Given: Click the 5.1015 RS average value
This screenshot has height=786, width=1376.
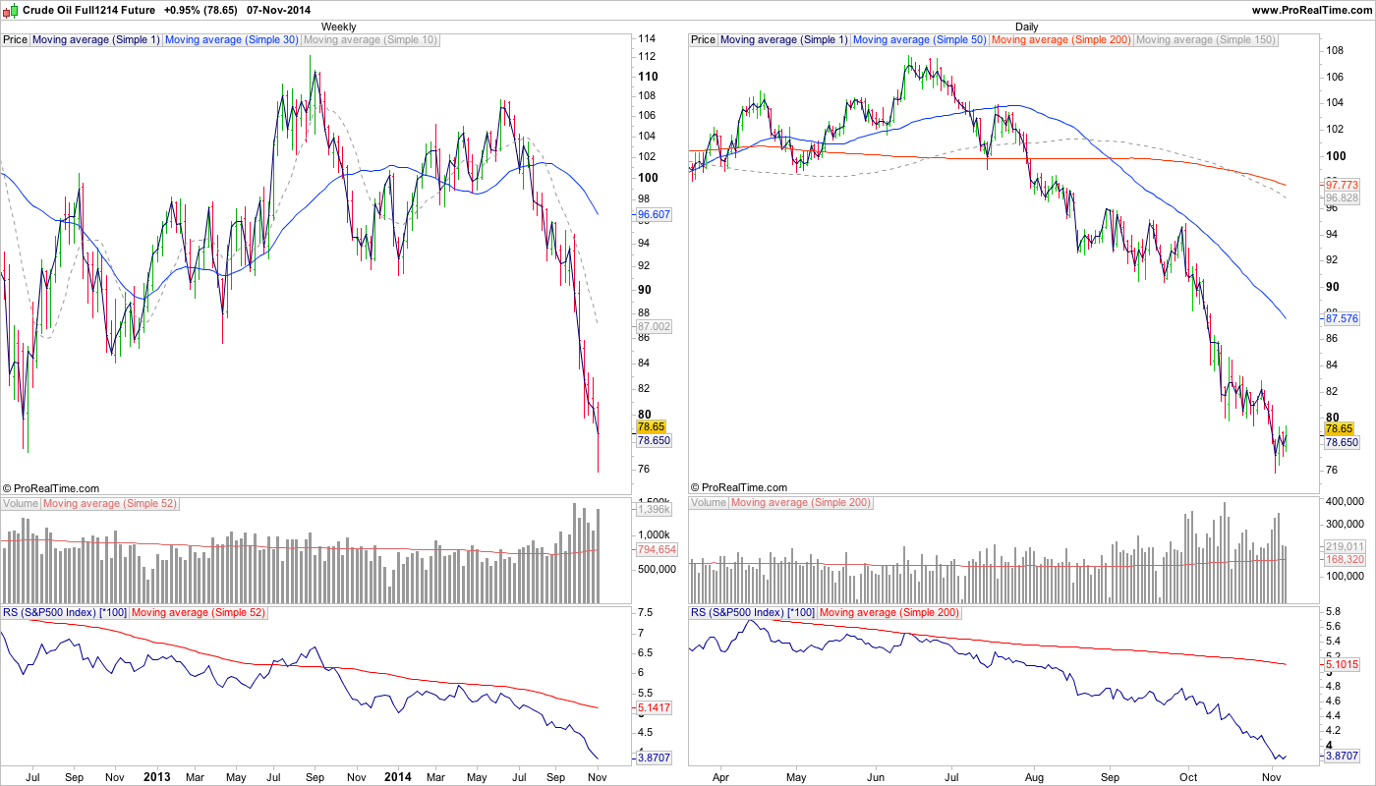Looking at the screenshot, I should (x=1342, y=664).
